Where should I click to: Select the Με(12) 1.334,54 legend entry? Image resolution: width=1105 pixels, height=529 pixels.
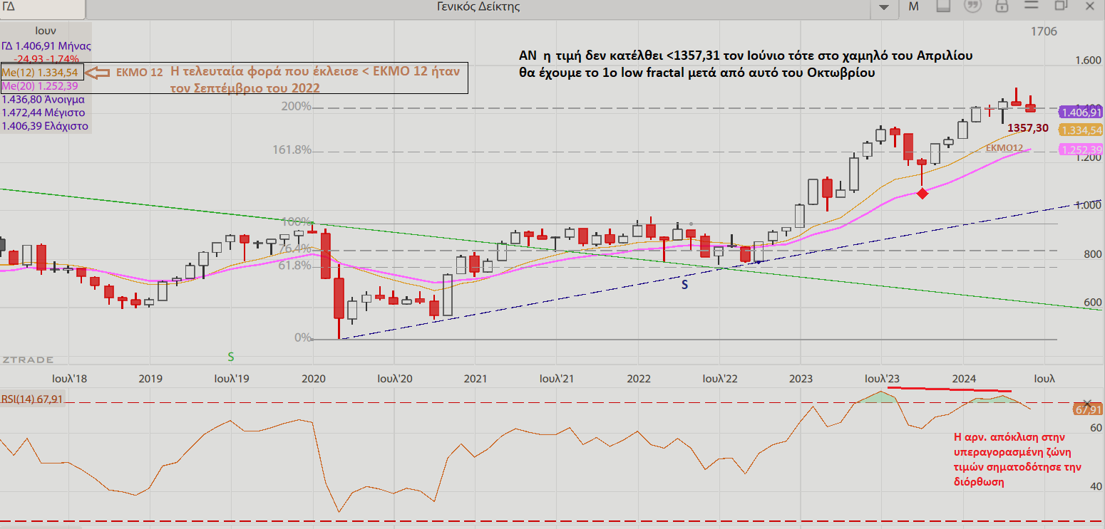pos(41,73)
